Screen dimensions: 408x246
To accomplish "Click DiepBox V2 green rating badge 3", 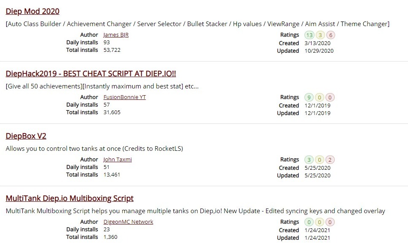I will 309,160.
